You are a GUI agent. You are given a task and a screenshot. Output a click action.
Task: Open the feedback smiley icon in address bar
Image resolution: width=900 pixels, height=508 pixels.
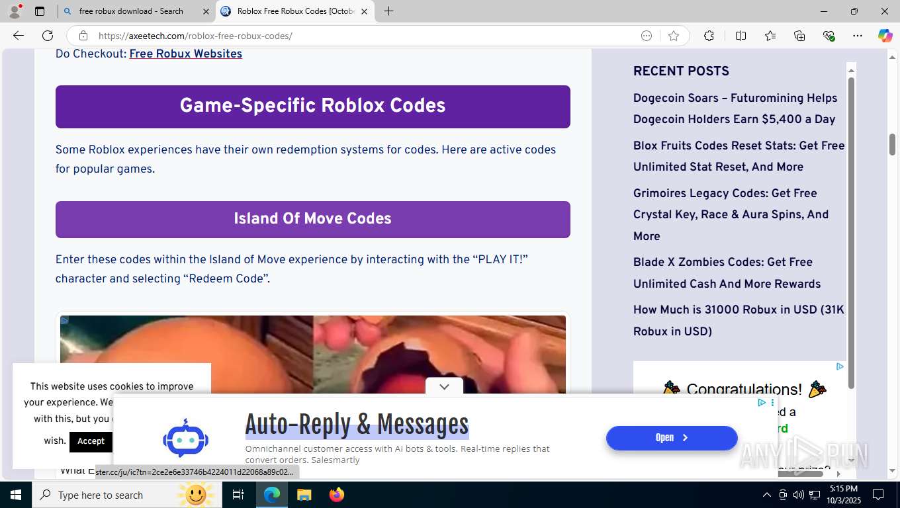pyautogui.click(x=647, y=36)
